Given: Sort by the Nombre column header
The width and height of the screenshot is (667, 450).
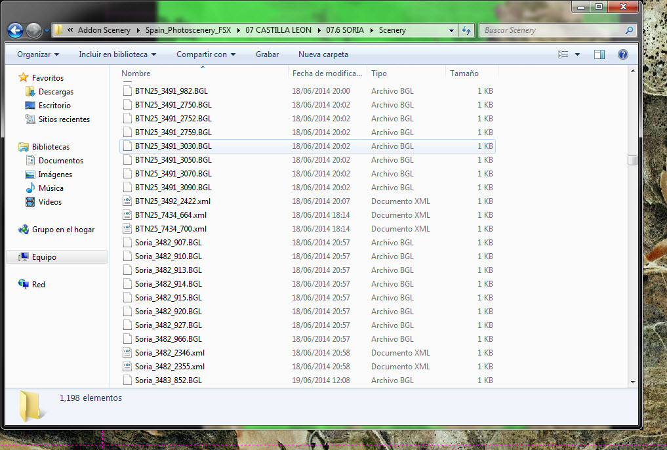Looking at the screenshot, I should 136,73.
